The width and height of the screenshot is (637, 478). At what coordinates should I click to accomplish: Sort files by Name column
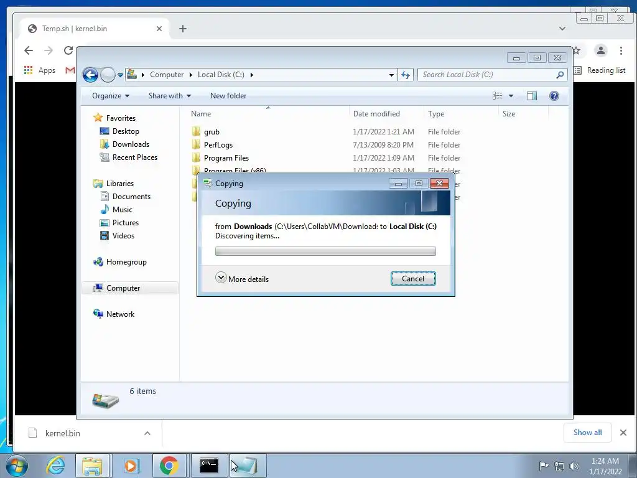pyautogui.click(x=268, y=114)
